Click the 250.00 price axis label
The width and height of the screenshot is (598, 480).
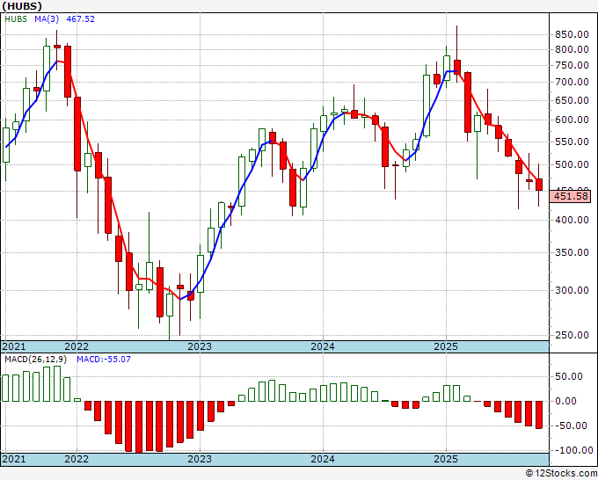[571, 335]
